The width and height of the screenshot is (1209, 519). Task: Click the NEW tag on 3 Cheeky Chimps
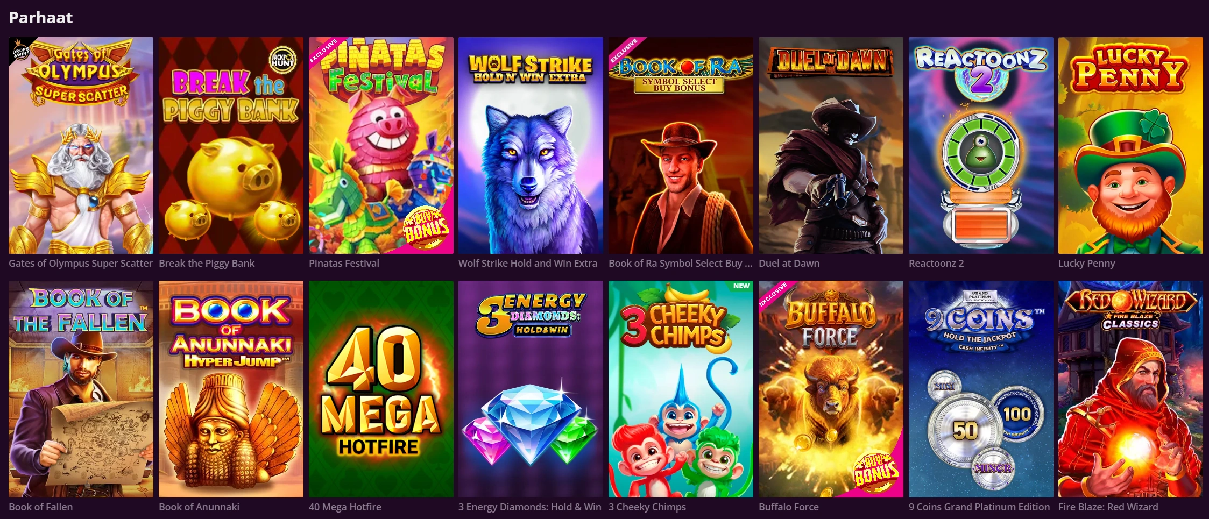(741, 286)
